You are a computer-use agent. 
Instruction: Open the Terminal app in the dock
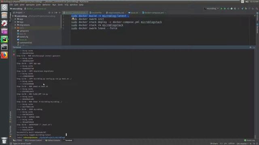4,47
